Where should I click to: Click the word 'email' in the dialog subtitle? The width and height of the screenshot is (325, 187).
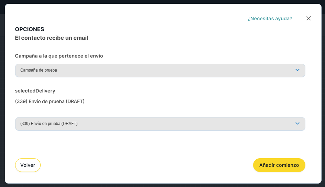81,38
